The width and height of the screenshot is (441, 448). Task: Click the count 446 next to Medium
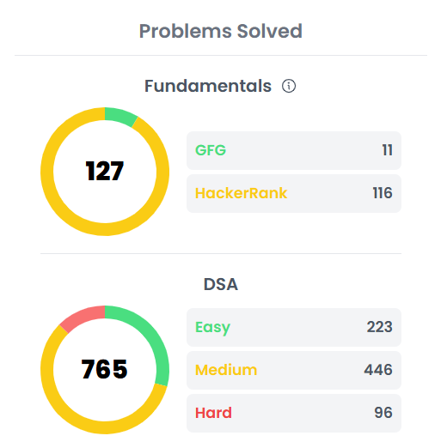click(378, 370)
